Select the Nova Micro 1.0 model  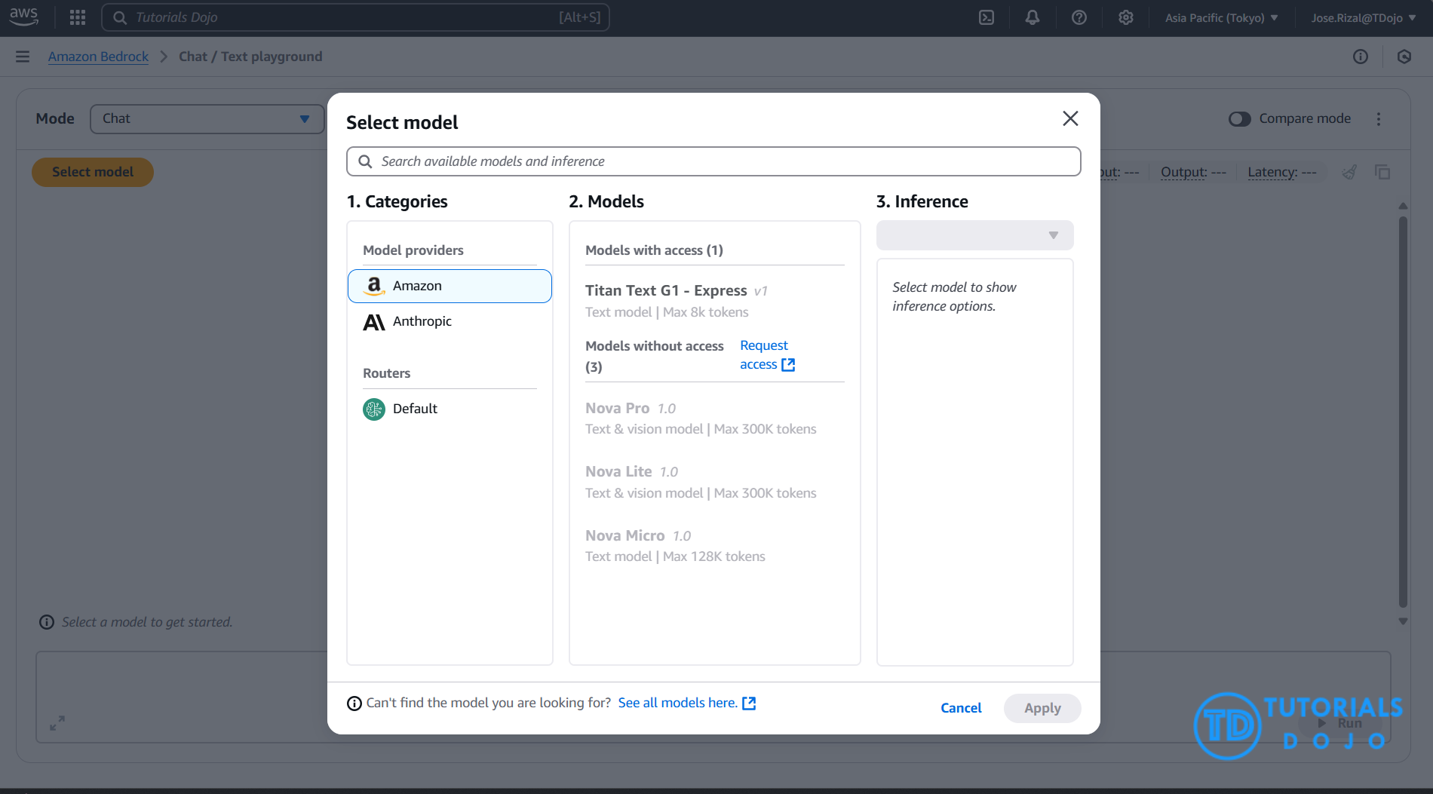[714, 546]
